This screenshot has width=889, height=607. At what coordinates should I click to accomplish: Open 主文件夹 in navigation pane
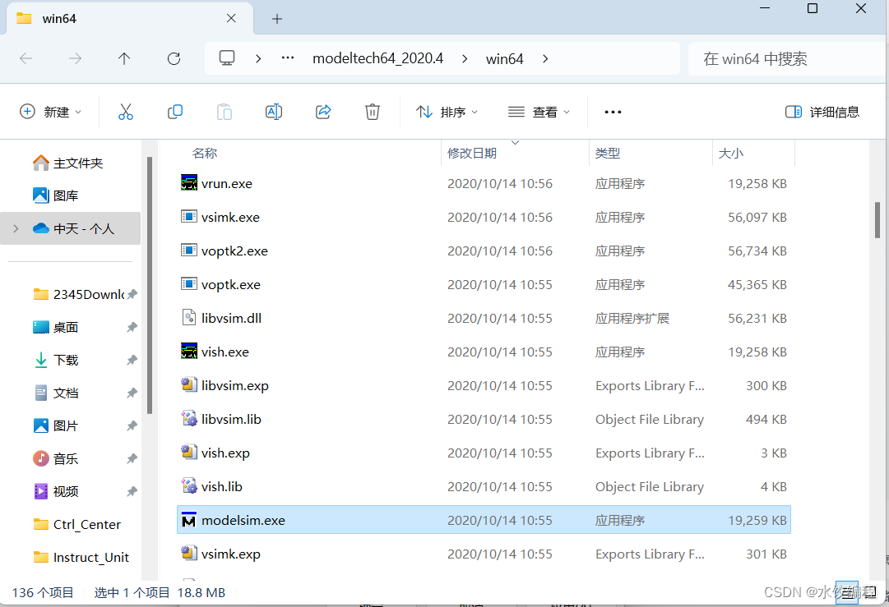[x=68, y=163]
